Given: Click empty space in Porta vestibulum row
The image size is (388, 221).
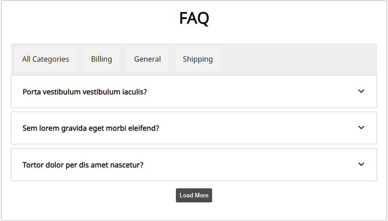Looking at the screenshot, I should point(249,92).
